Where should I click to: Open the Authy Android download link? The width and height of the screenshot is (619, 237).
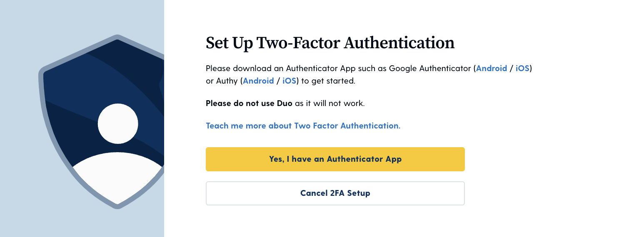coord(258,81)
